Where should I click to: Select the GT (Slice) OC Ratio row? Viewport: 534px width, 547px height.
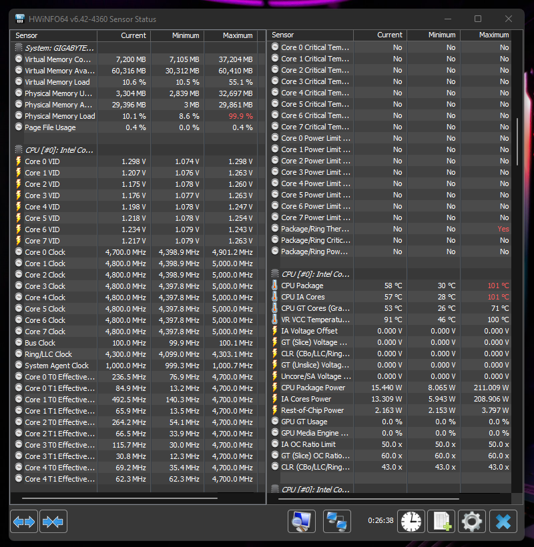[x=390, y=456]
